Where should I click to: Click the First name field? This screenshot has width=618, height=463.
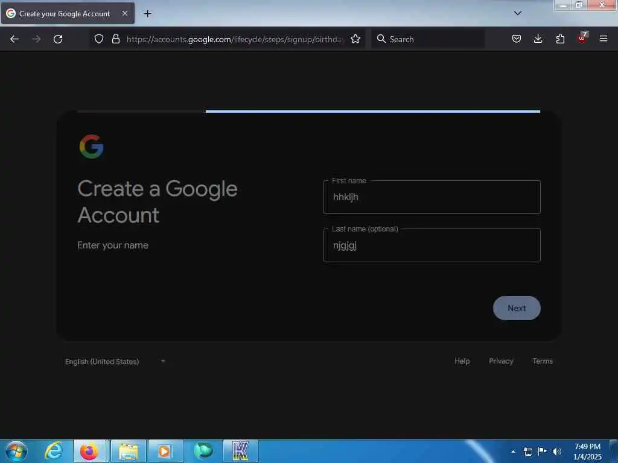tap(432, 197)
